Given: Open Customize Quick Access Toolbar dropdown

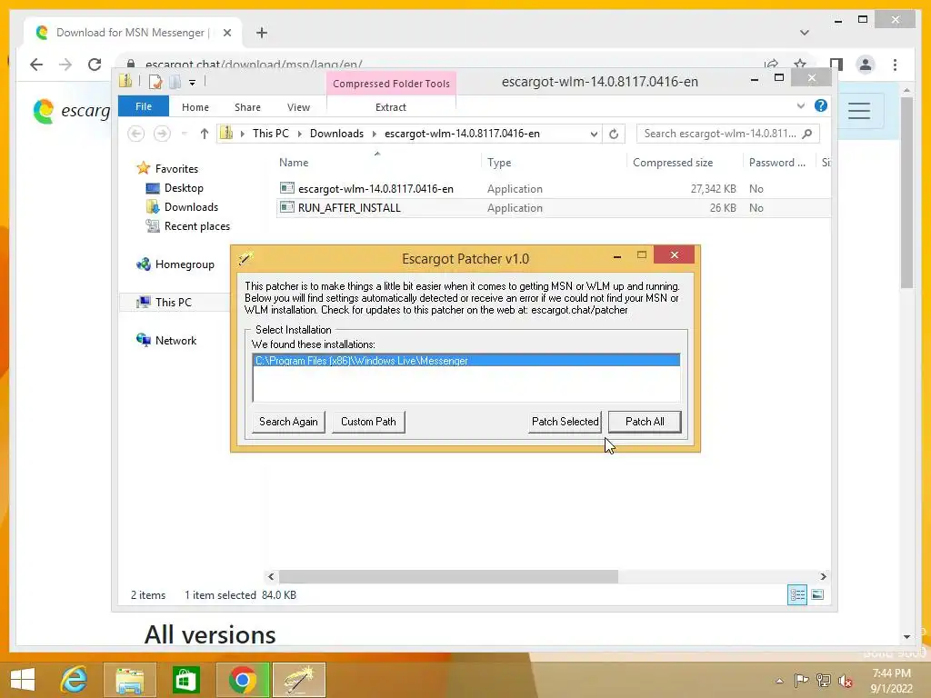Looking at the screenshot, I should coord(193,83).
